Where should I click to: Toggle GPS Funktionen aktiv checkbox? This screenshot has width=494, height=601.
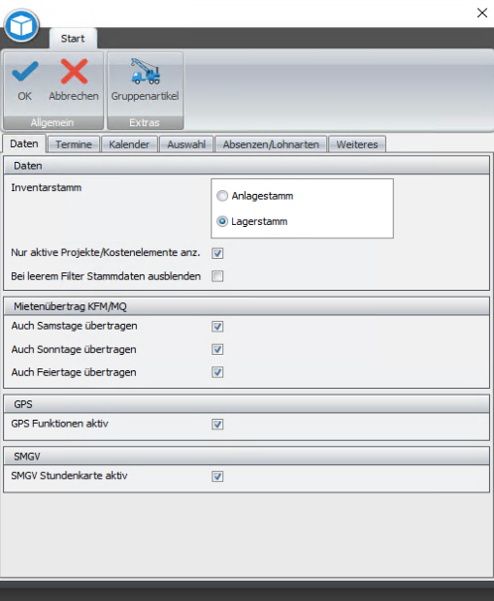coord(217,425)
